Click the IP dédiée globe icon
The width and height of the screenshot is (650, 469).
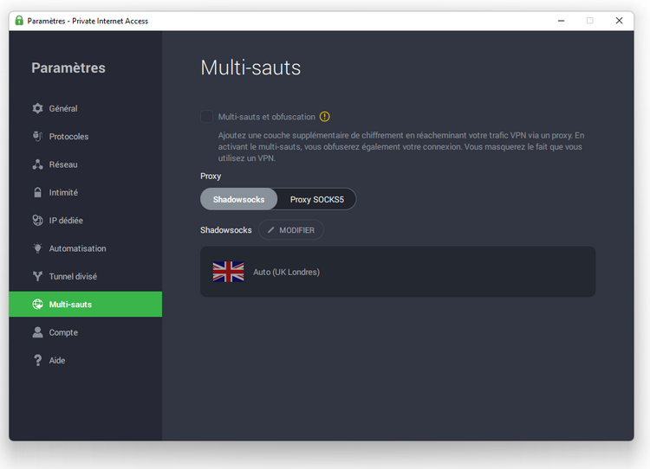click(38, 220)
